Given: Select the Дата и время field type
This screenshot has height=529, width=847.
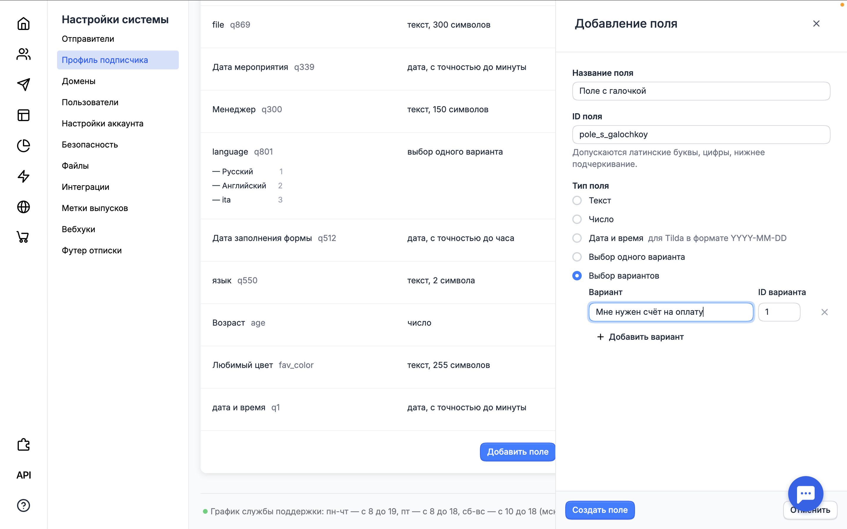Looking at the screenshot, I should tap(577, 238).
